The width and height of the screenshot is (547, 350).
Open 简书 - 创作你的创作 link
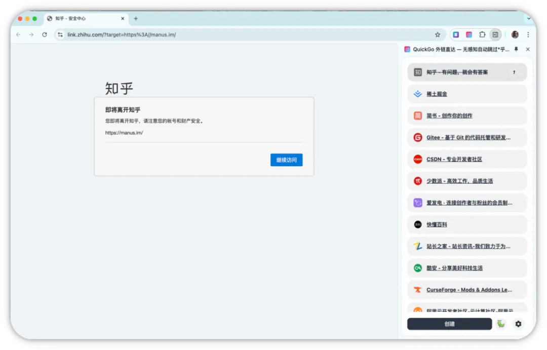(x=449, y=115)
